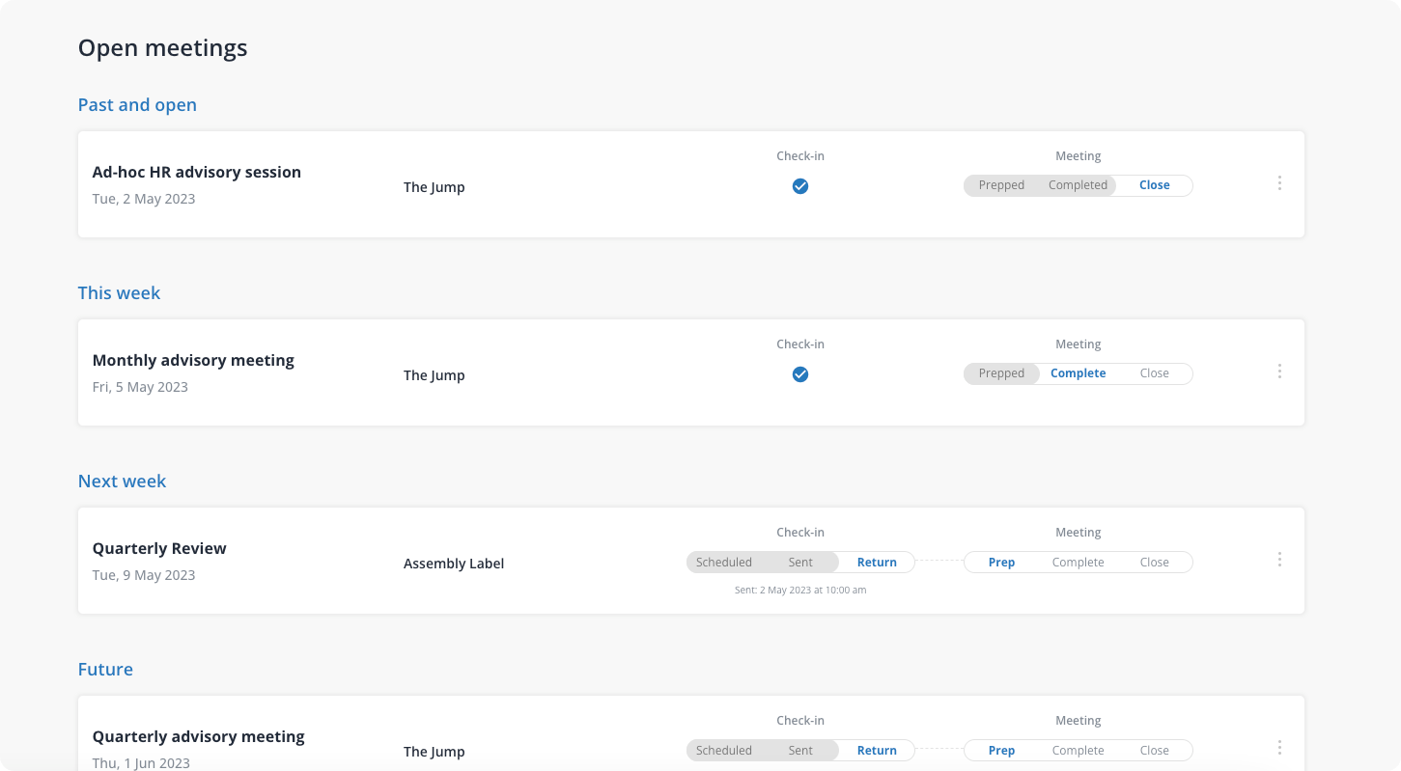Click the check-in checkmark for Ad-hoc HR session
The height and width of the screenshot is (771, 1401).
pyautogui.click(x=799, y=185)
